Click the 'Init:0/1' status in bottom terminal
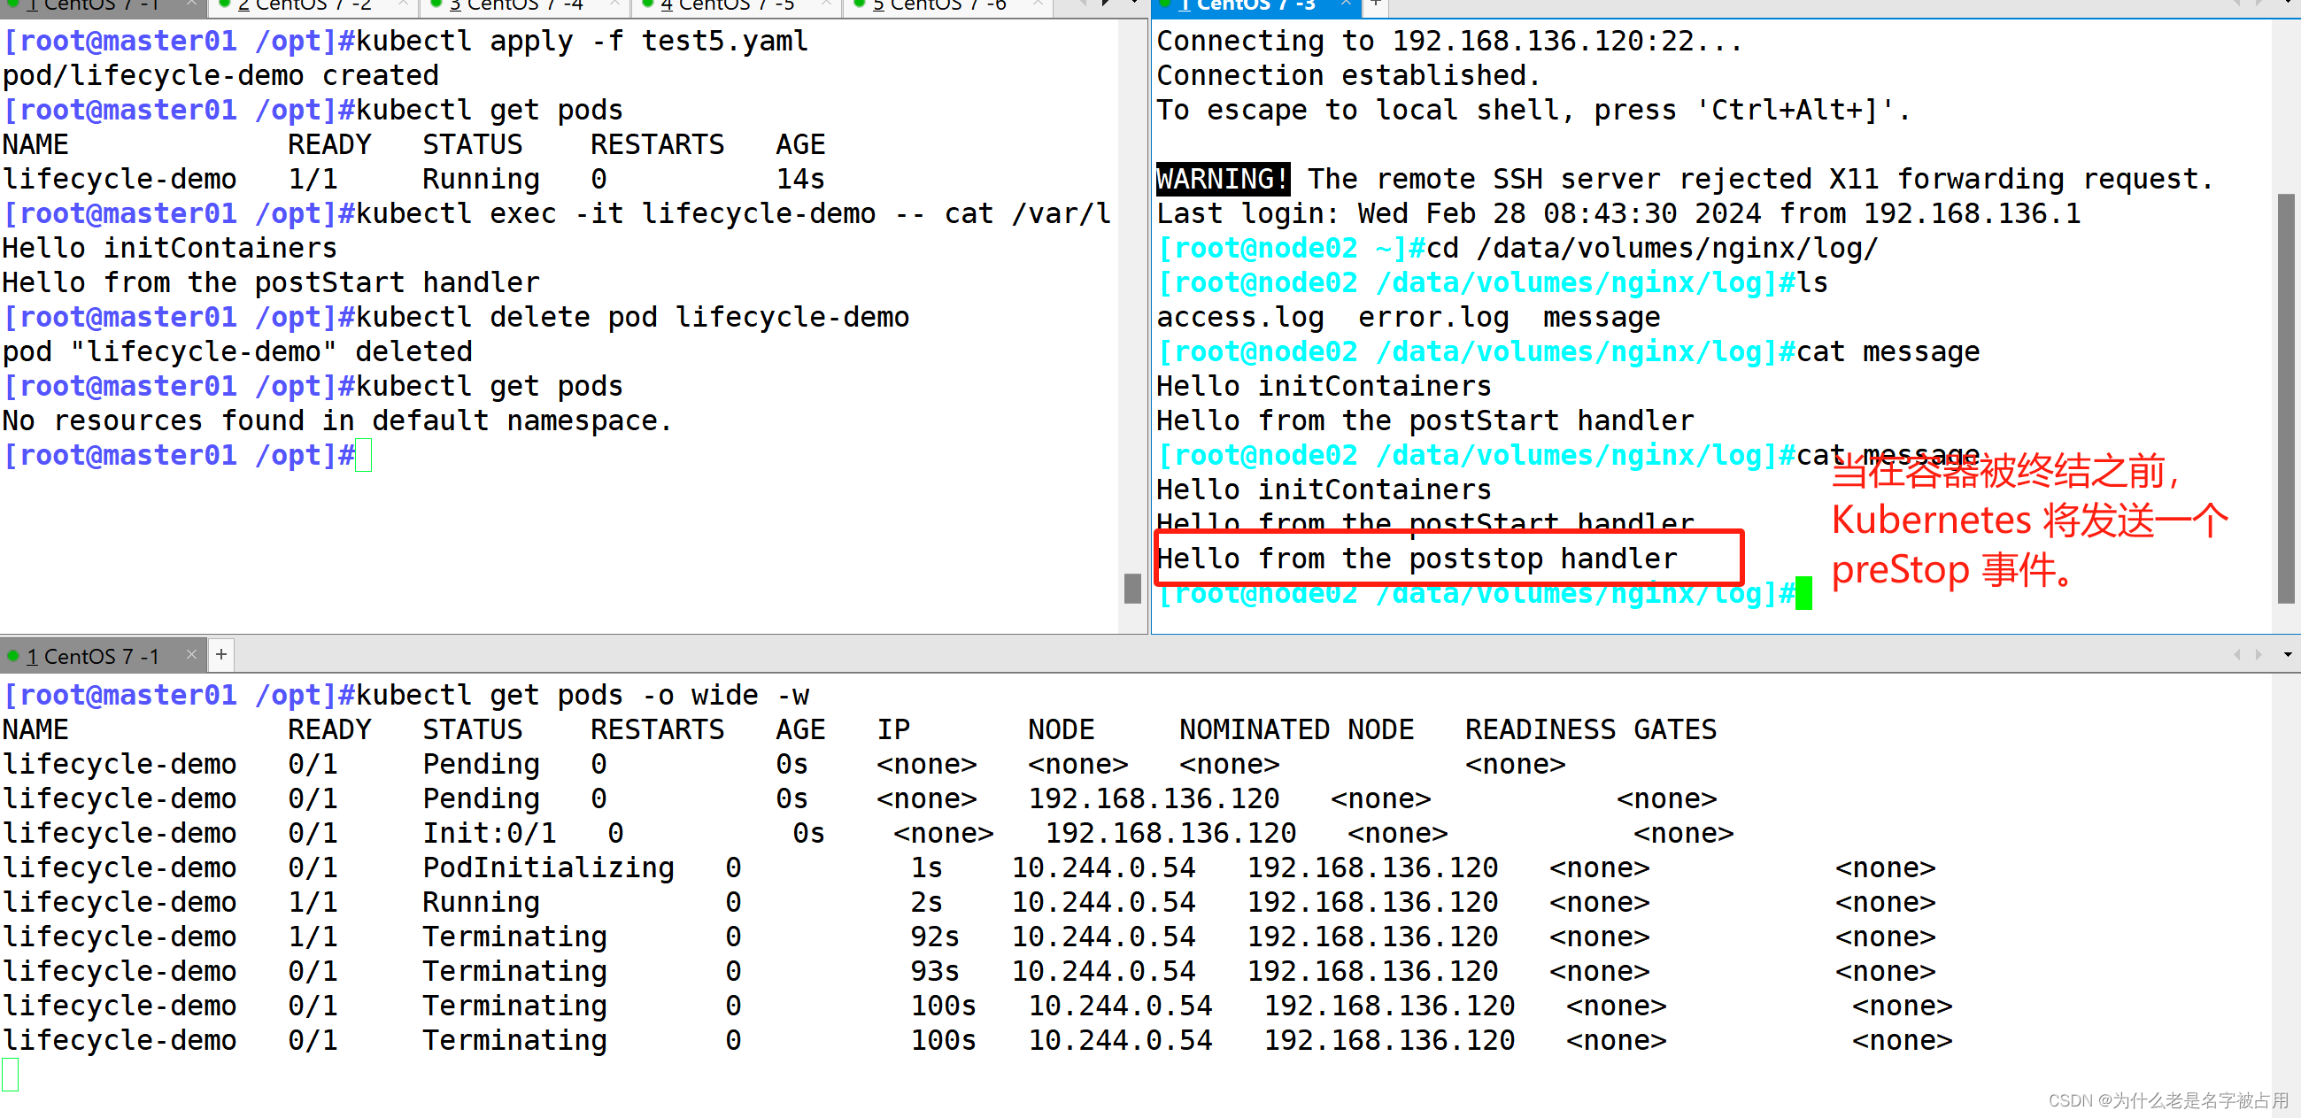 click(490, 833)
